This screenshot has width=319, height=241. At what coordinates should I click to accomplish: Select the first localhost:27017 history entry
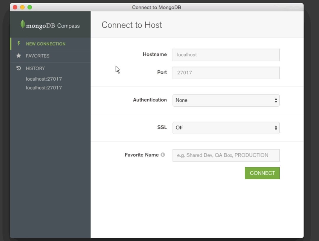point(44,79)
